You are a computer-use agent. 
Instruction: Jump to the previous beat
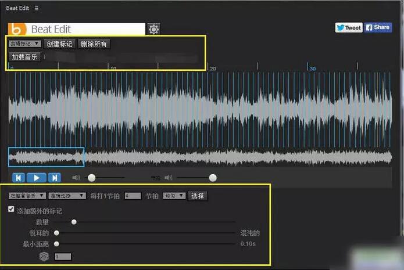tap(19, 178)
